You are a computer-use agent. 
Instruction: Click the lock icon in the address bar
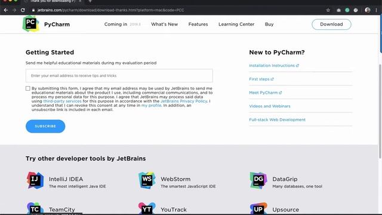point(33,10)
